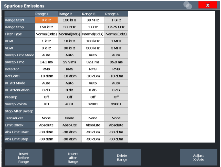The height and width of the screenshot is (167, 221).
Task: Open Range 4 Limit Check Absolute dropdown
Action: pyautogui.click(x=116, y=125)
